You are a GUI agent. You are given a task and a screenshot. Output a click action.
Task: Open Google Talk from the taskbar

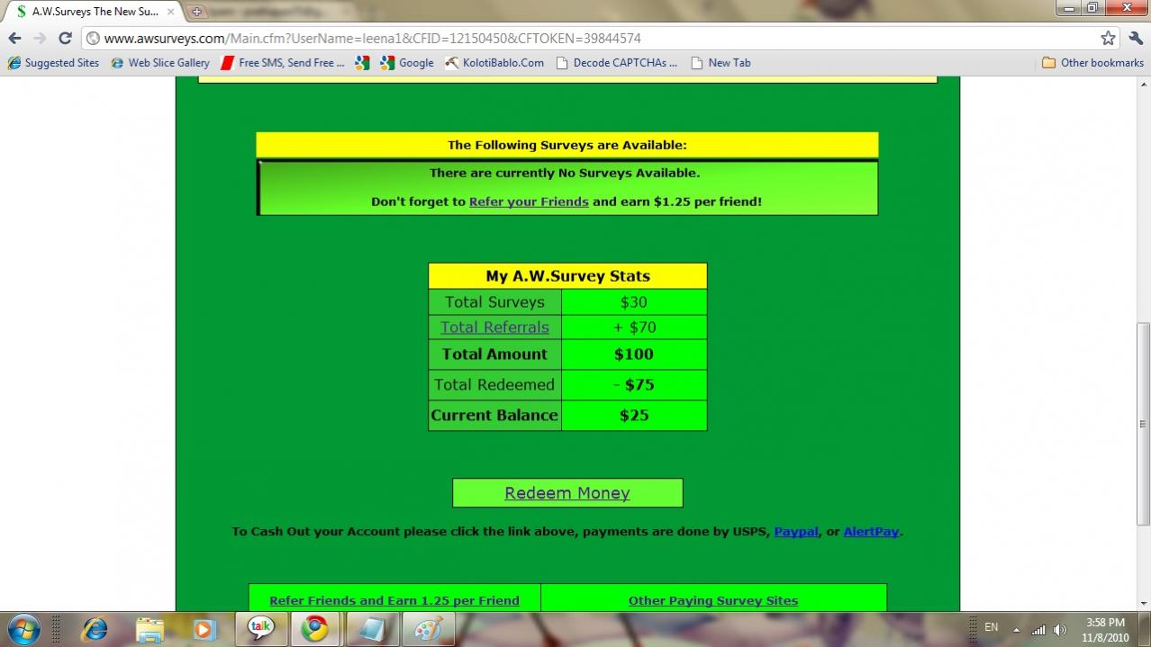click(x=261, y=629)
